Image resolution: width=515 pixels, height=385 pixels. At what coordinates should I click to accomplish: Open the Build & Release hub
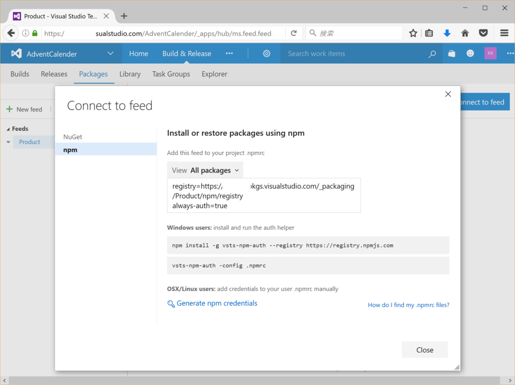[x=187, y=53]
